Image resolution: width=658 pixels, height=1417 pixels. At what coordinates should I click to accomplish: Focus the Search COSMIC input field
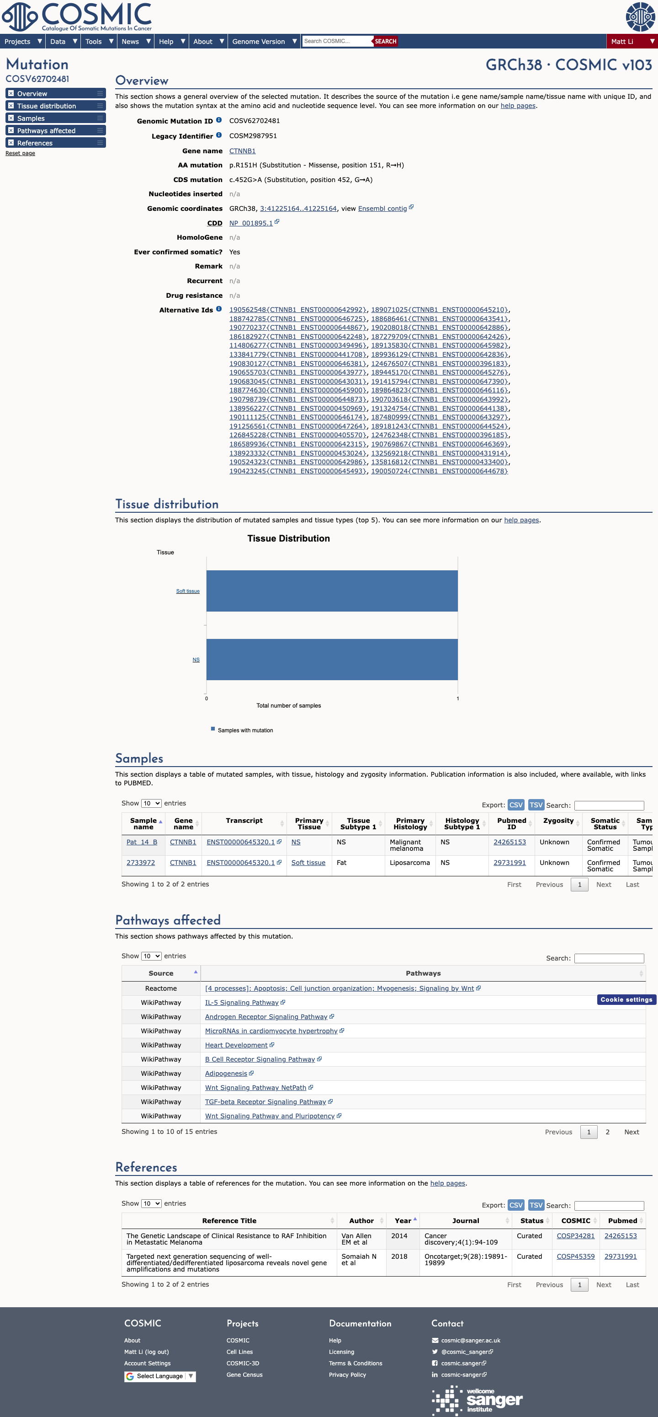click(338, 41)
